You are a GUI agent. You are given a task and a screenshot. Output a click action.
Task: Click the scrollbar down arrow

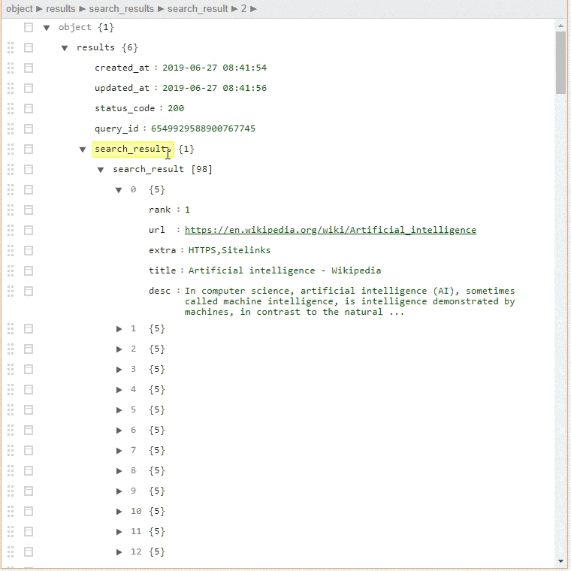point(560,560)
